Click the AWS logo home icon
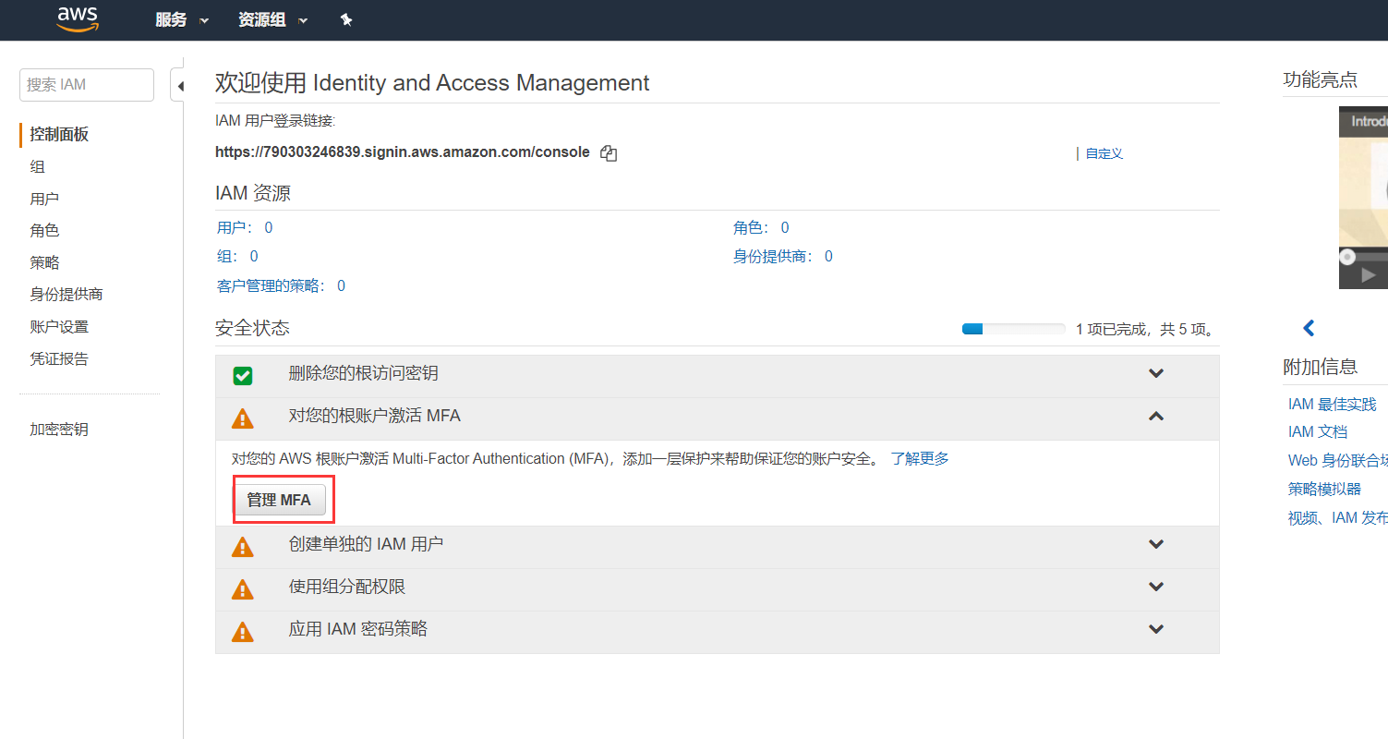Screen dimensions: 1388x739 coord(78,19)
